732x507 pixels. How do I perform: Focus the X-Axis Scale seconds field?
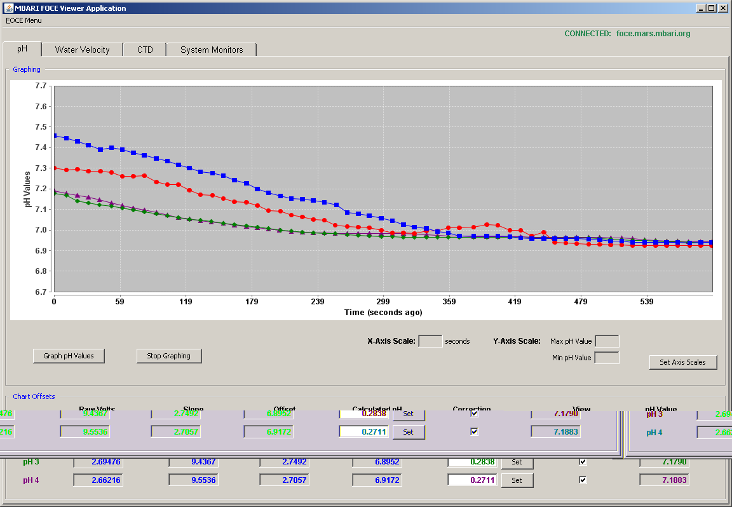coord(430,341)
